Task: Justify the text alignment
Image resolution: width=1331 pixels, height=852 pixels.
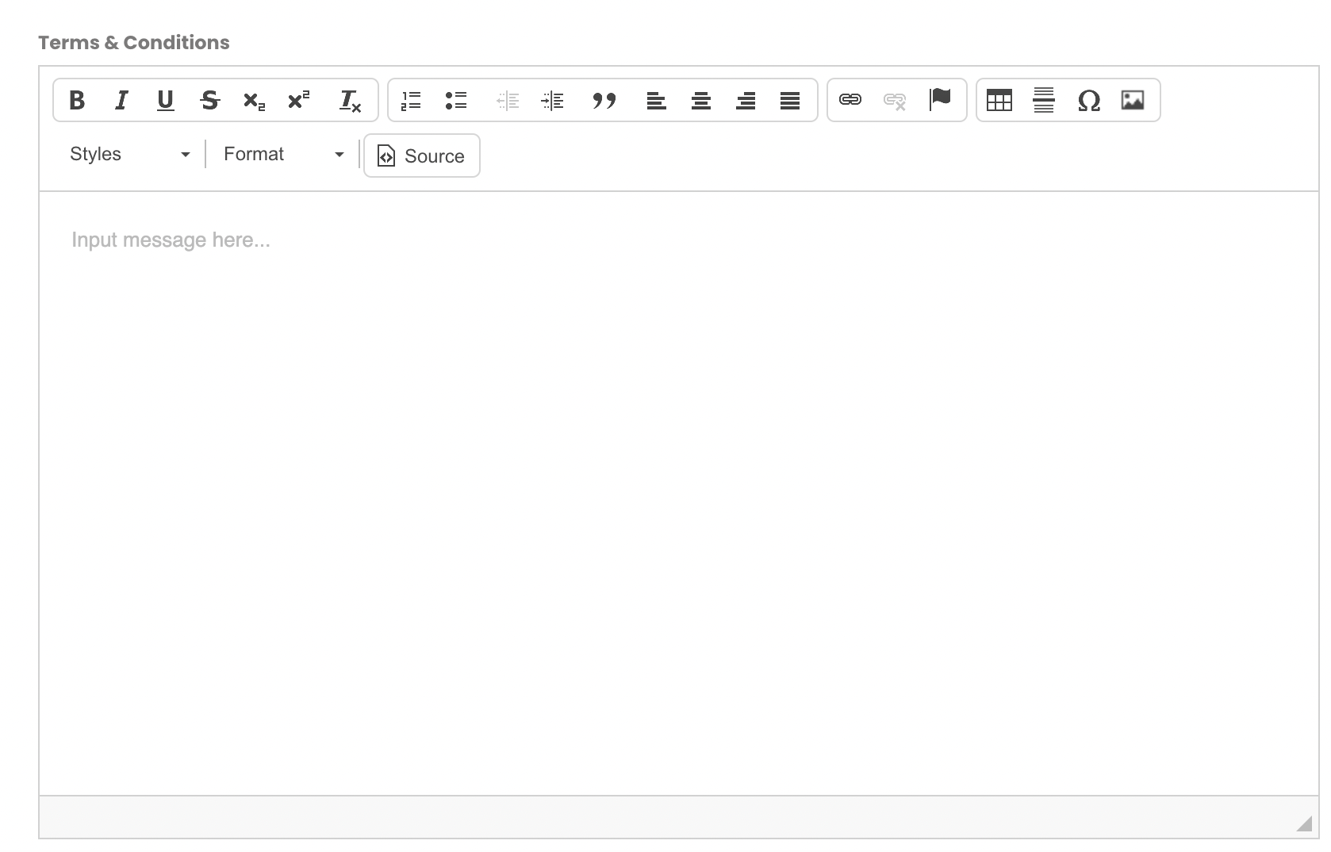Action: tap(790, 100)
